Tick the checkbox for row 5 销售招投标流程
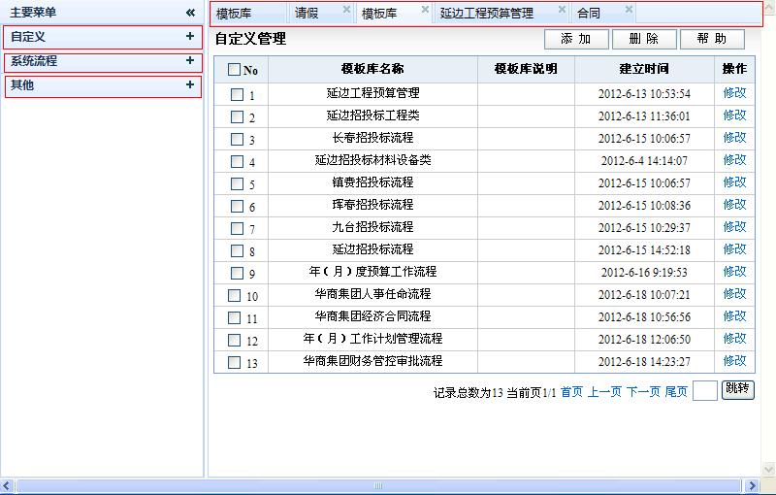 click(237, 184)
